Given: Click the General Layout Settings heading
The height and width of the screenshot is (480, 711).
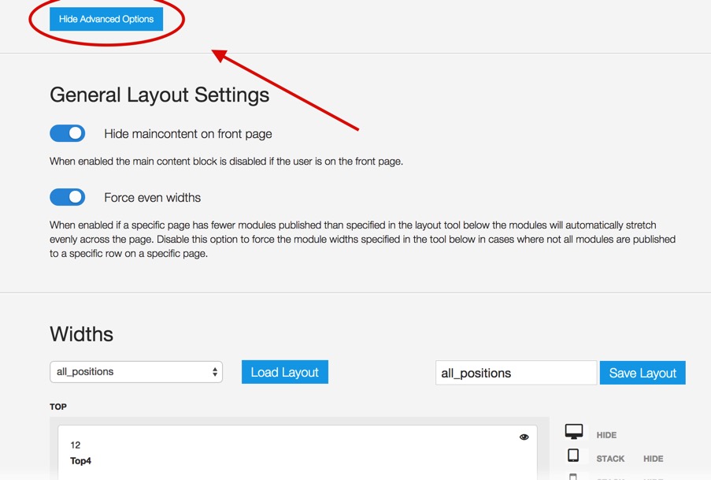Looking at the screenshot, I should tap(159, 95).
